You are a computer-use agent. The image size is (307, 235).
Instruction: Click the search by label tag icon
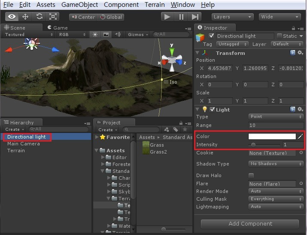coord(176,130)
